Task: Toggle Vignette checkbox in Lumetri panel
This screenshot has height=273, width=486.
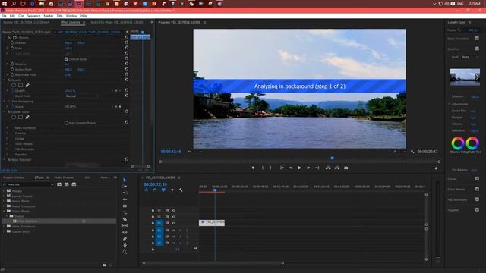Action: coord(477,209)
